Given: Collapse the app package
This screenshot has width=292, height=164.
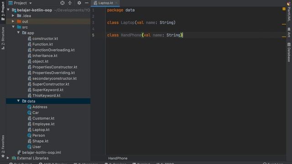Looking at the screenshot, I should pos(18,32).
